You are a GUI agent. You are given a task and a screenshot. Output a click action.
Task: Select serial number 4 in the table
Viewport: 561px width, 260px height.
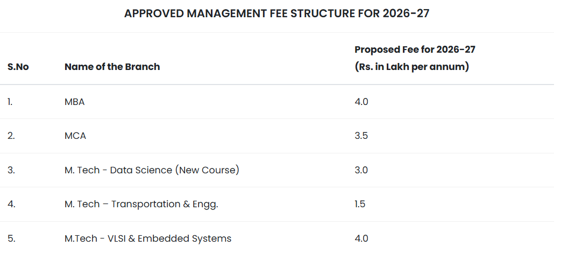click(x=11, y=204)
